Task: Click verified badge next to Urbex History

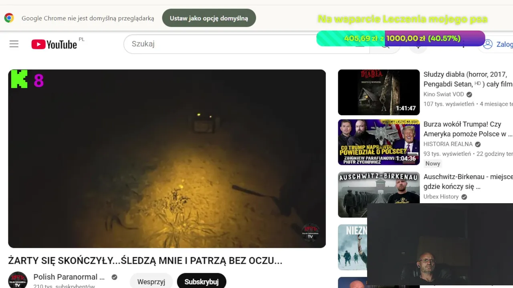Action: [x=464, y=197]
